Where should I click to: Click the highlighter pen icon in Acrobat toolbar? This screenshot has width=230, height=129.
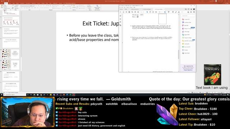point(176,12)
